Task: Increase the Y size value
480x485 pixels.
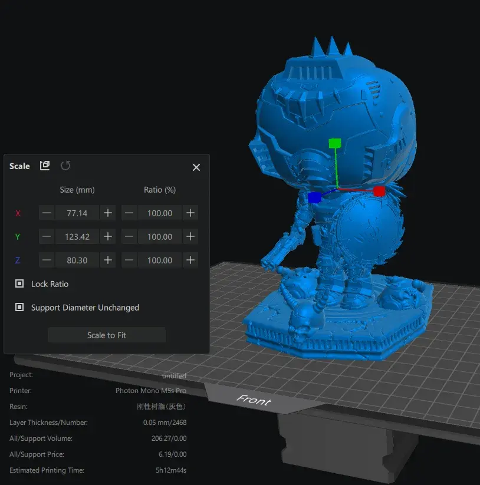Action: (x=108, y=237)
